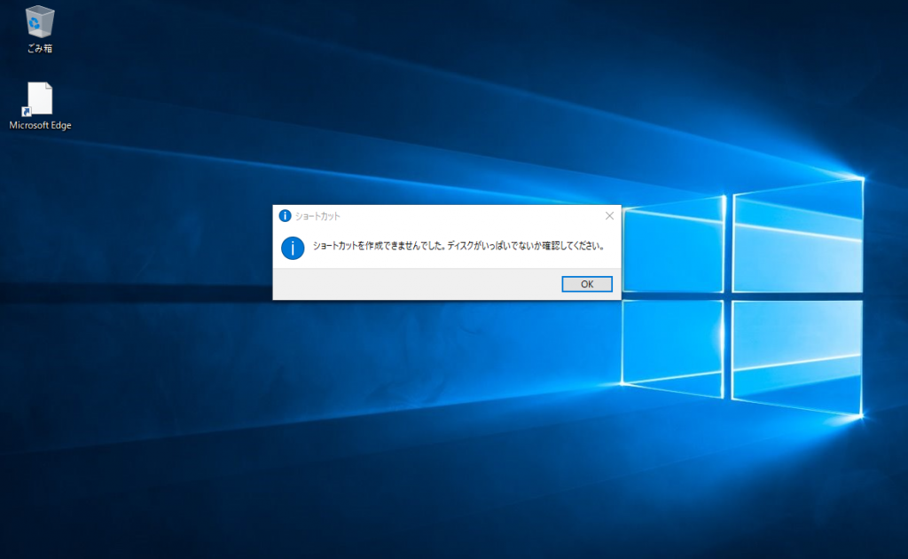
Task: Click the ごみ箱 label text
Action: pyautogui.click(x=39, y=49)
